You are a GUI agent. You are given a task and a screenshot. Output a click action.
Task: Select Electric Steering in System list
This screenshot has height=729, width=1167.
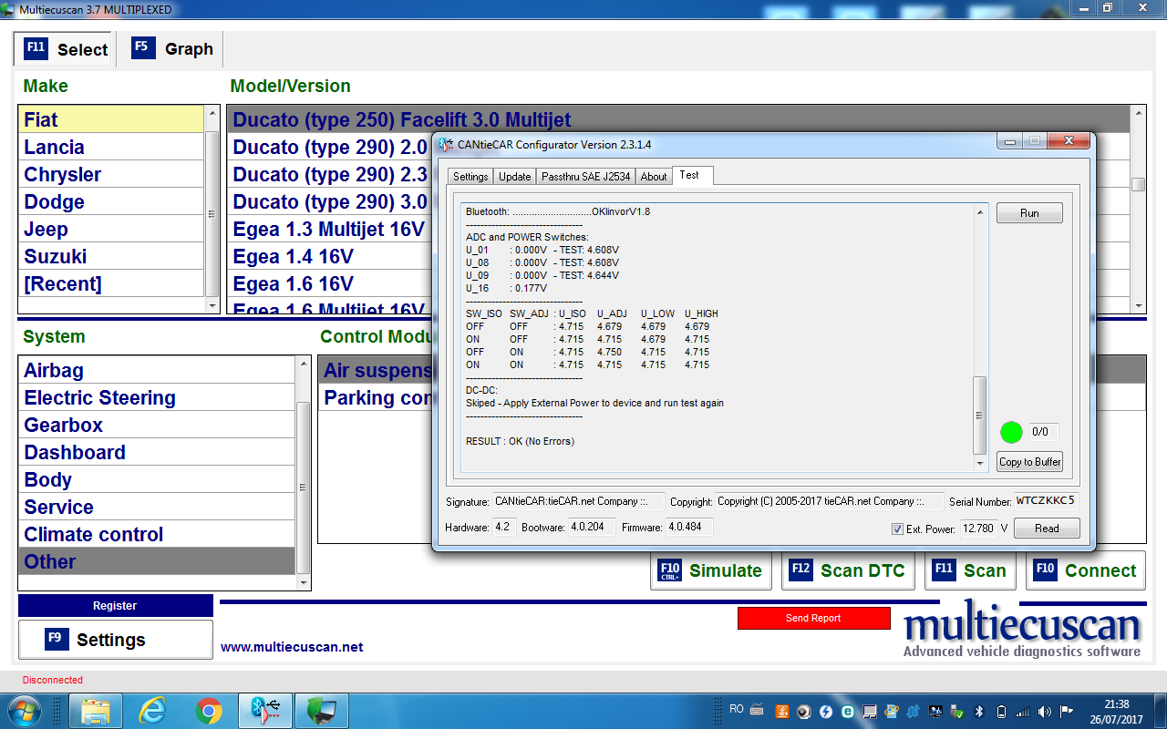click(x=99, y=398)
